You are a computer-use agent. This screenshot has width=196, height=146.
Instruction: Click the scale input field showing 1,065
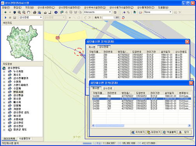(111, 17)
